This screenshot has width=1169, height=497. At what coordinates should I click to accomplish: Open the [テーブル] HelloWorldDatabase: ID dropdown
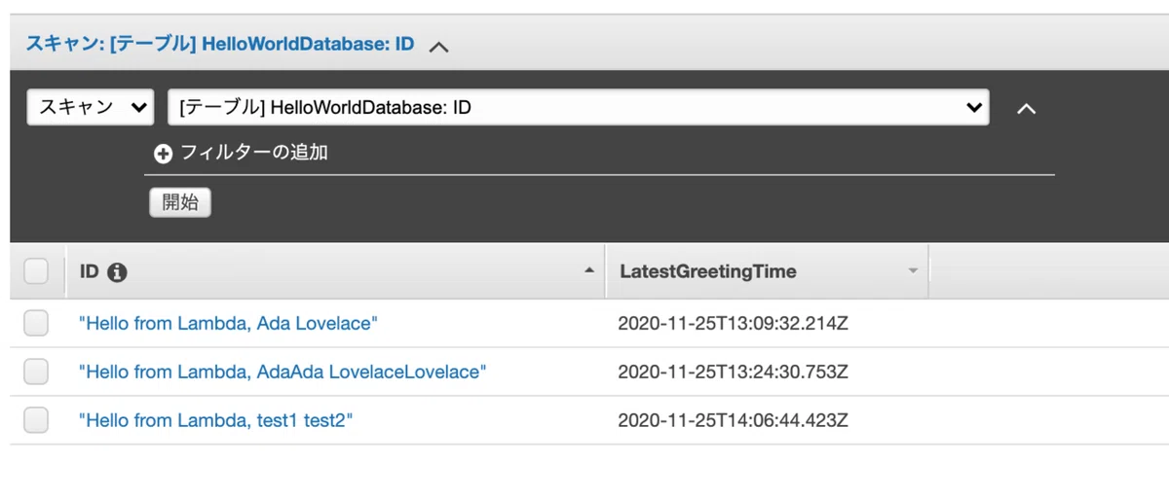click(x=579, y=107)
